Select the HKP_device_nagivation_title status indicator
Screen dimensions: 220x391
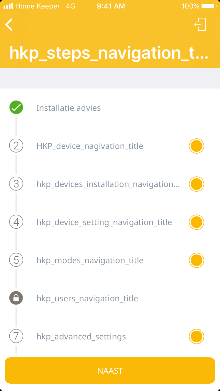click(196, 146)
